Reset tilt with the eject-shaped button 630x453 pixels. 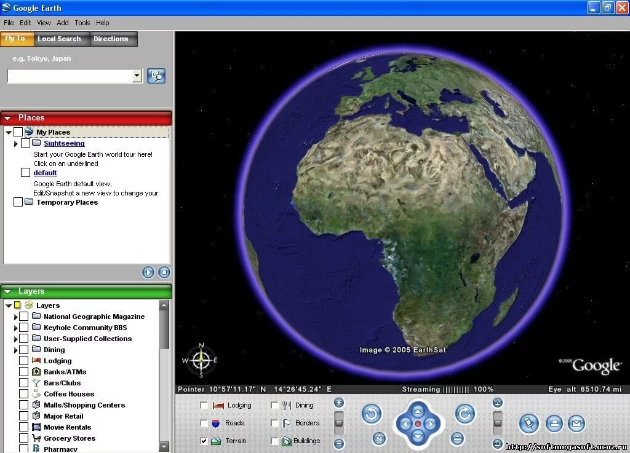click(457, 438)
